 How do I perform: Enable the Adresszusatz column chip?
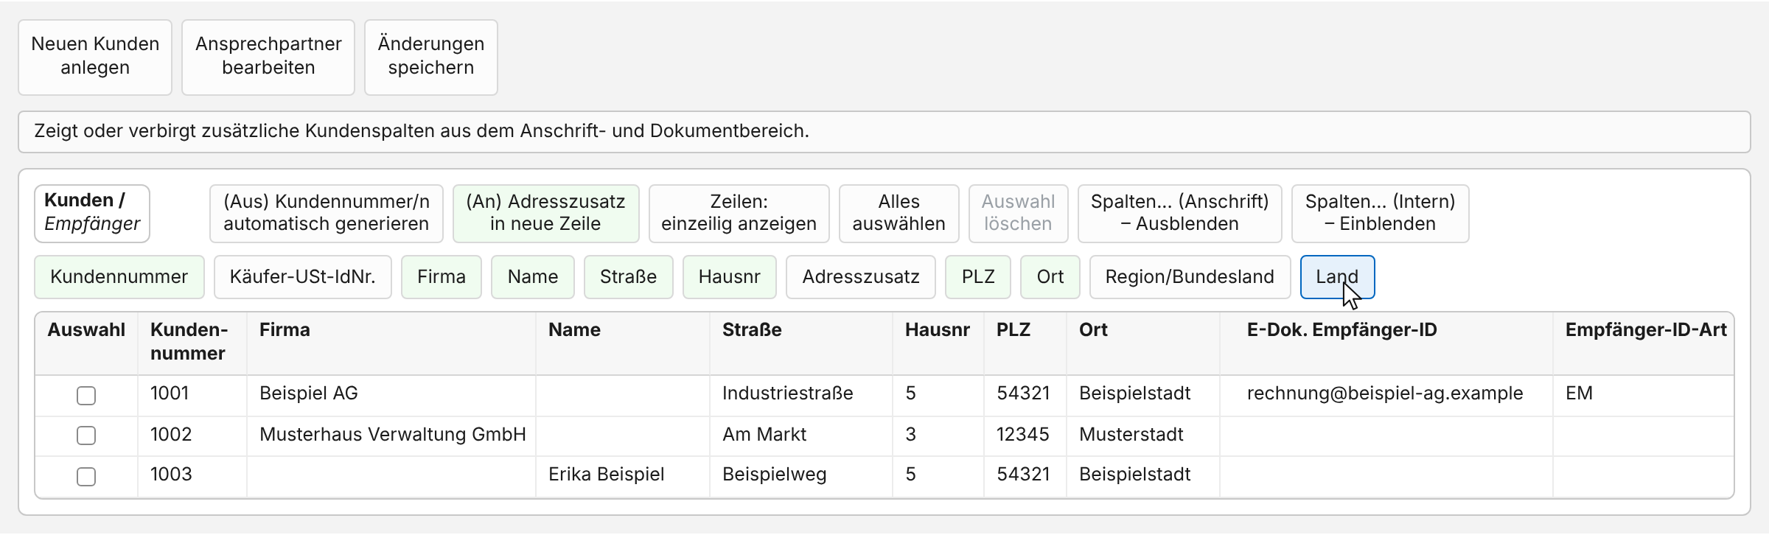point(861,277)
